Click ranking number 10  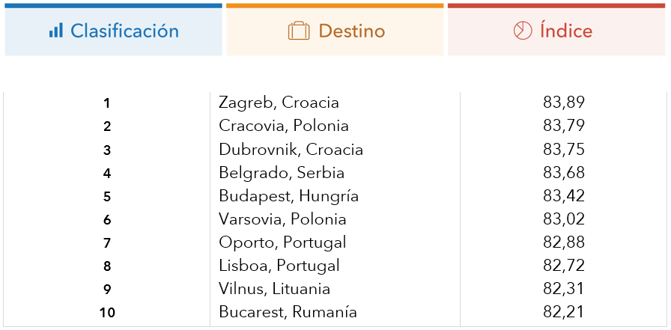click(x=107, y=313)
